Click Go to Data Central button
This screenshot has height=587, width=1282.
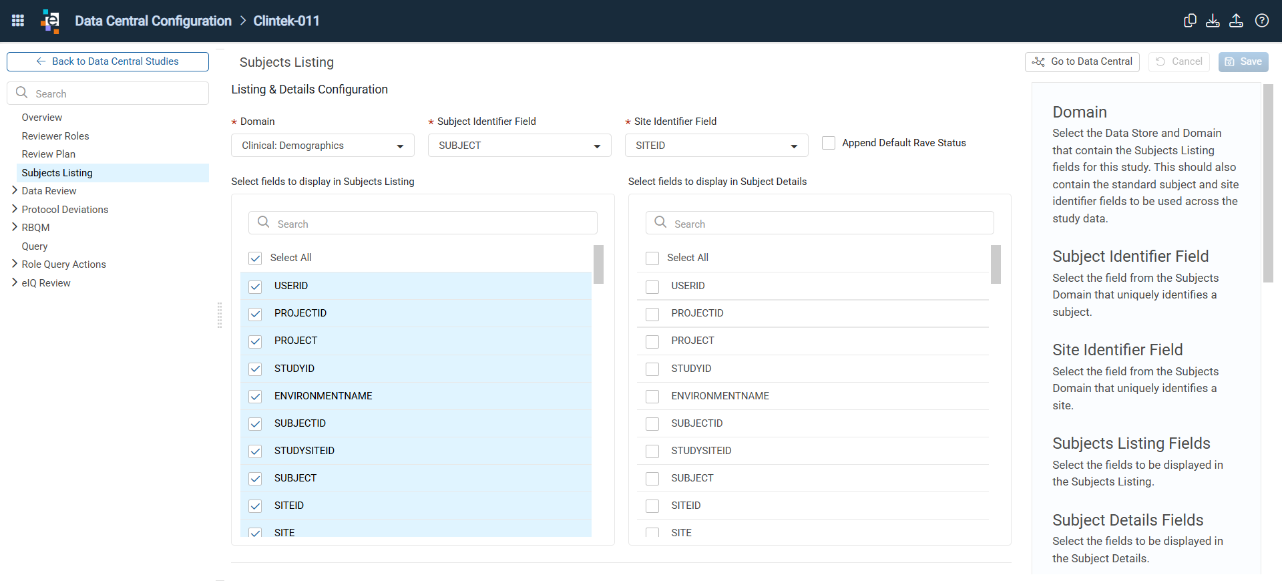[x=1082, y=61]
